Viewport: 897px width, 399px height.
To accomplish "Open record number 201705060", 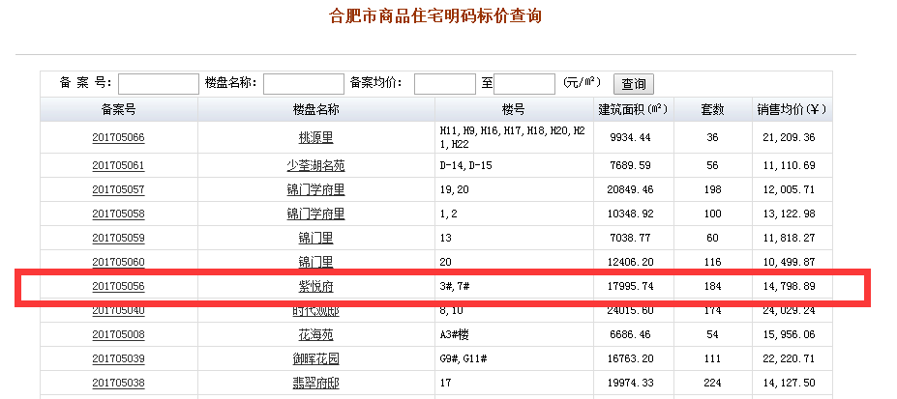I will [118, 263].
